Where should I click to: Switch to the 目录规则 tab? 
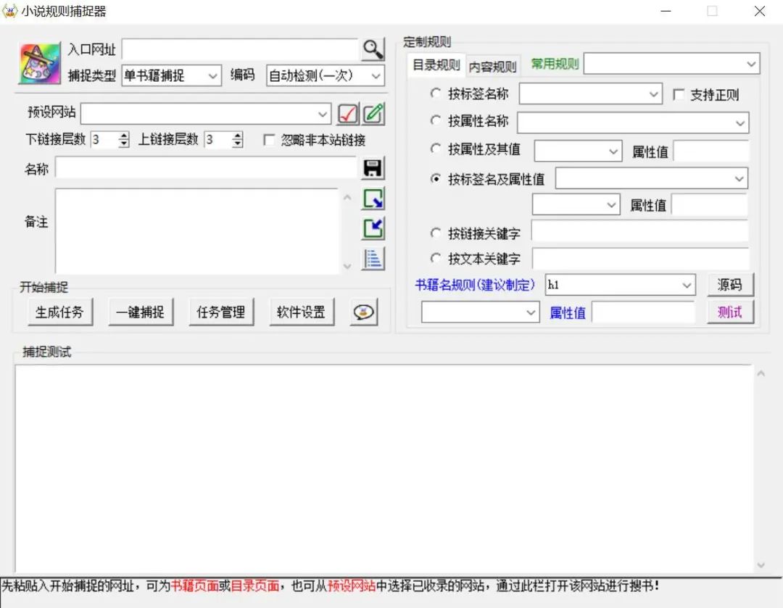(x=436, y=65)
